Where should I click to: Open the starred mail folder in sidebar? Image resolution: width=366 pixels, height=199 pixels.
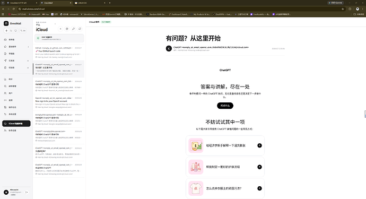pos(16,47)
